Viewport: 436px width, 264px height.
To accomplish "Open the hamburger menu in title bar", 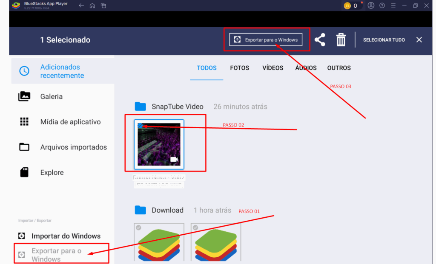I will [x=393, y=6].
